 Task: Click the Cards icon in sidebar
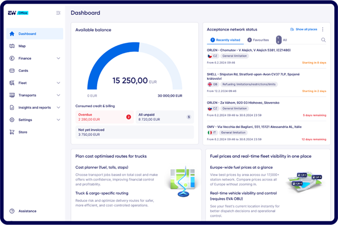12,70
